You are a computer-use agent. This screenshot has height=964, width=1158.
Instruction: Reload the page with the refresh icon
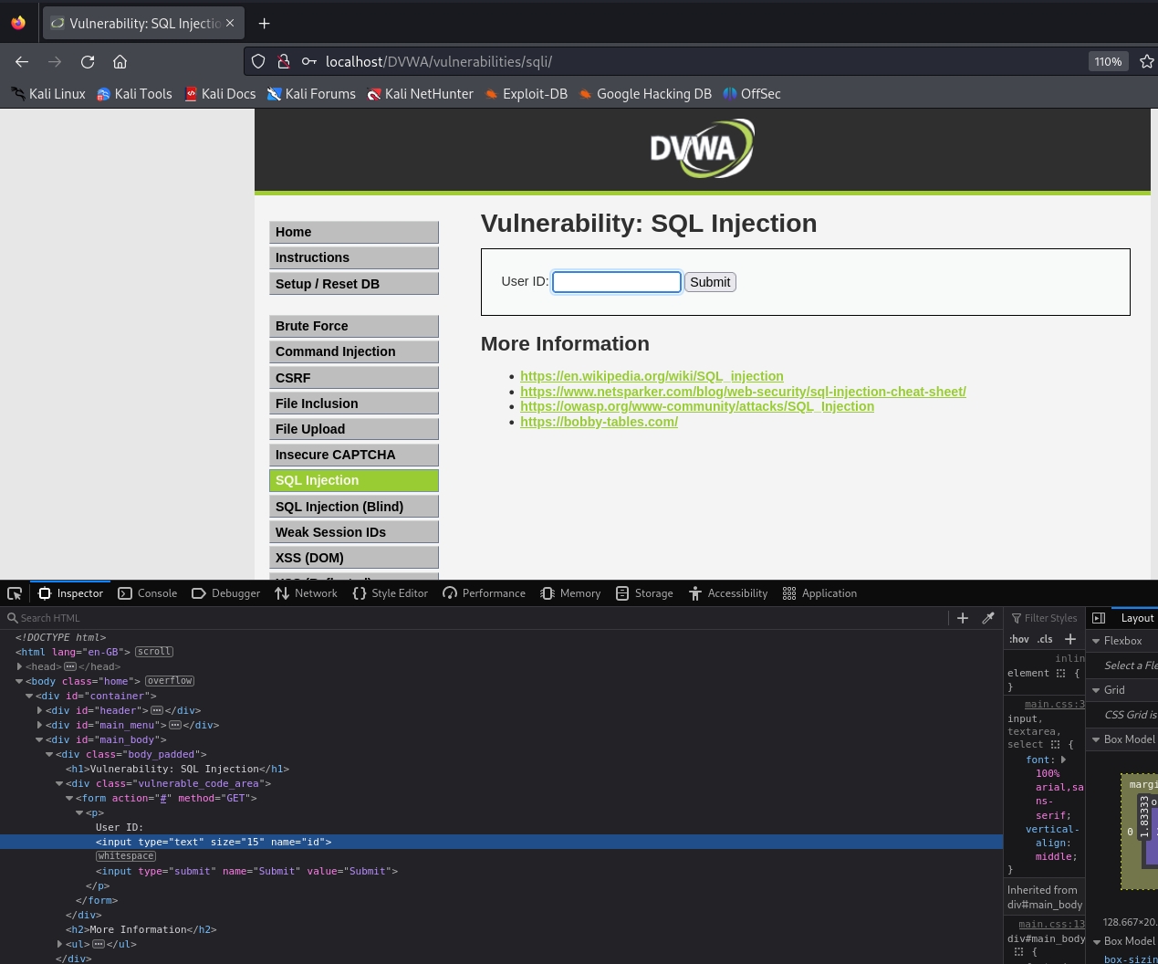click(88, 62)
